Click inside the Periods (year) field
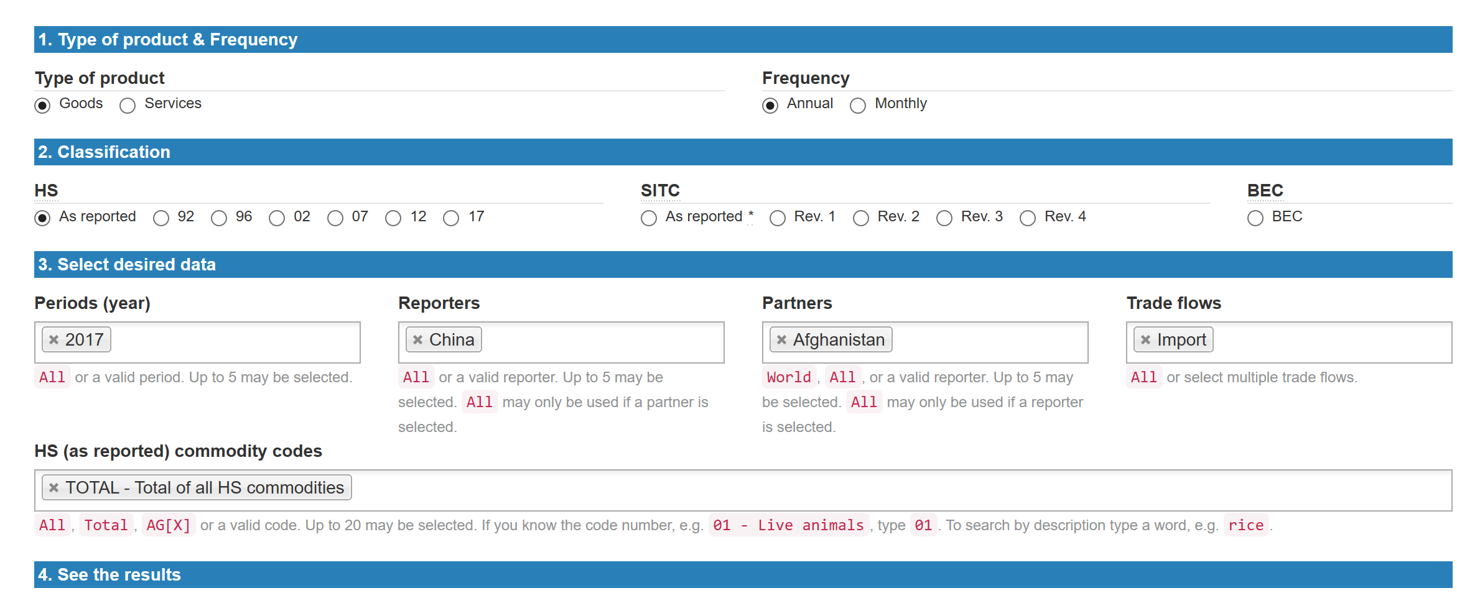This screenshot has width=1457, height=593. point(236,342)
